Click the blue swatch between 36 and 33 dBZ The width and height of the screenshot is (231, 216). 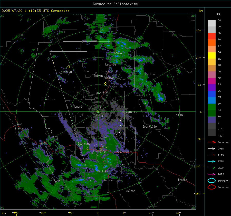pyautogui.click(x=211, y=94)
